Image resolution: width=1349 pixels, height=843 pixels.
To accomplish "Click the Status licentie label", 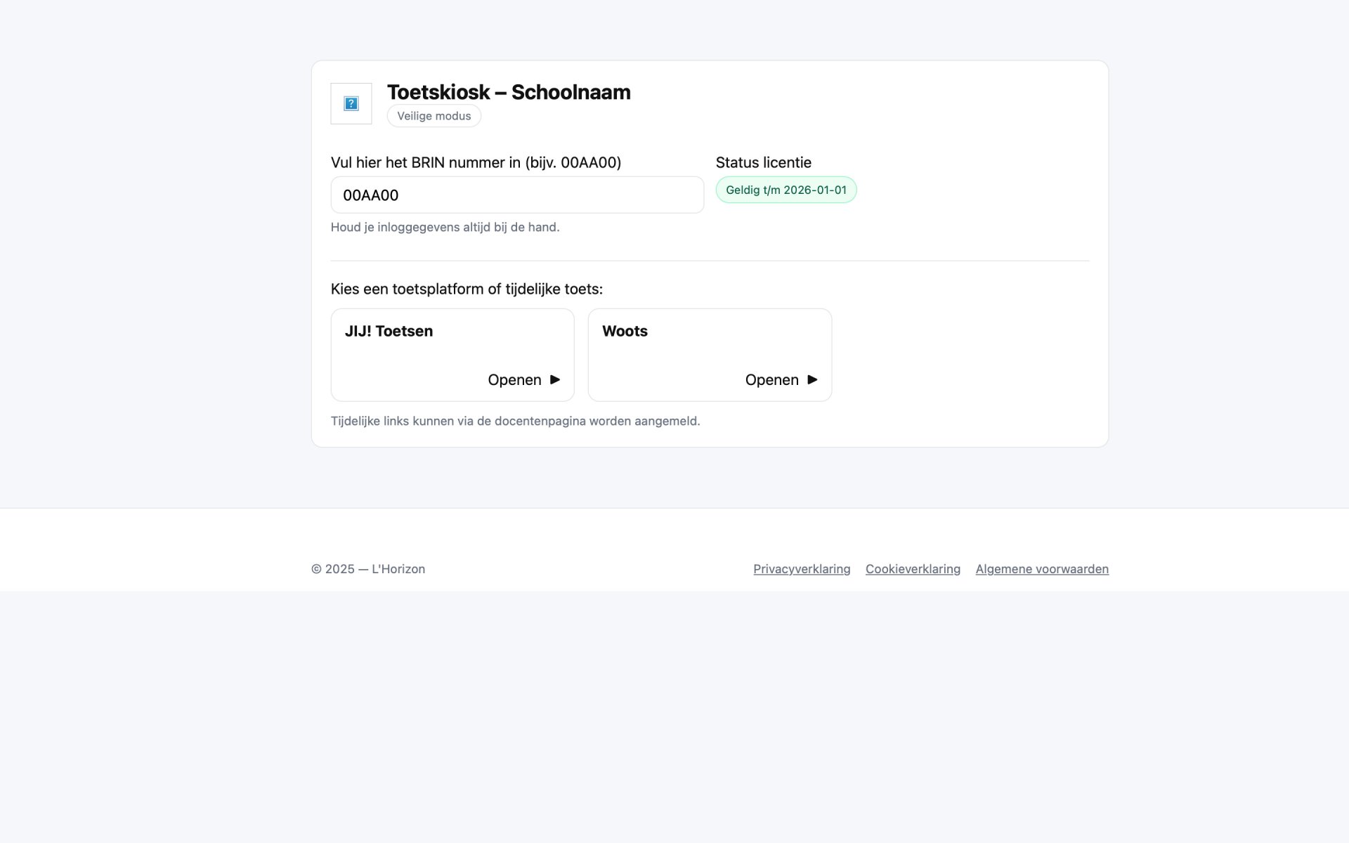I will (x=763, y=162).
